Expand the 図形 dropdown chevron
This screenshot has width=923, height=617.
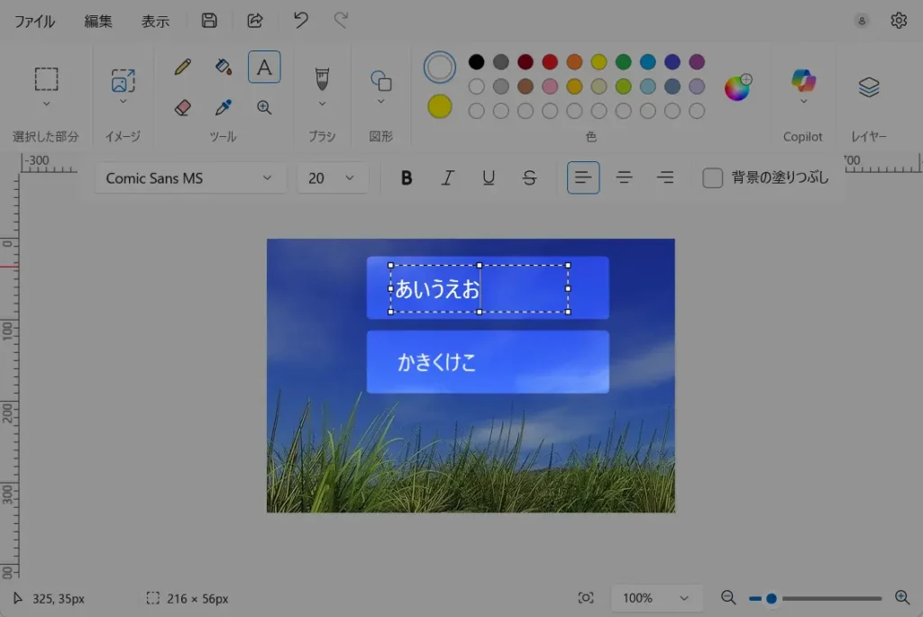(x=381, y=102)
